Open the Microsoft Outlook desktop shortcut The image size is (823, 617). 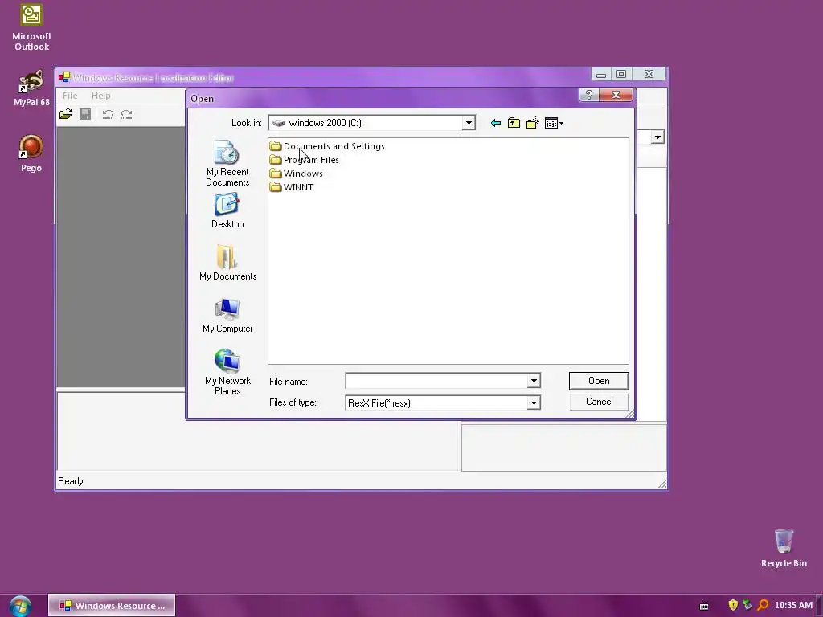click(x=31, y=27)
